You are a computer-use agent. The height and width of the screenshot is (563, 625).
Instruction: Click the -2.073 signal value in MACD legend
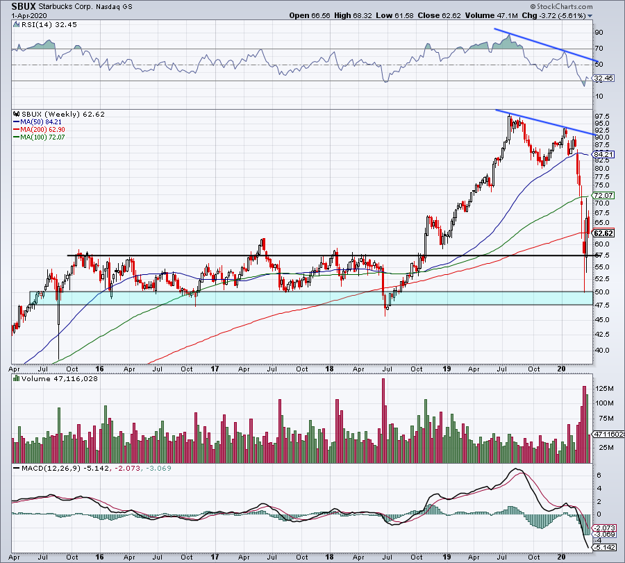coord(128,468)
